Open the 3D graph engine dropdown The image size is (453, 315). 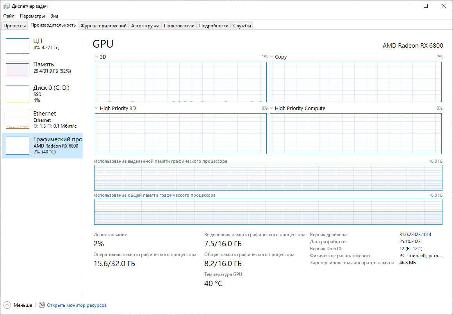pos(96,57)
